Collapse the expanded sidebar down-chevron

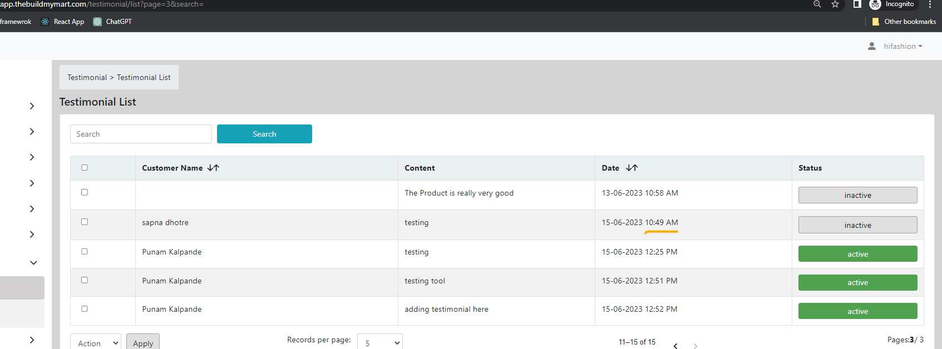coord(33,263)
